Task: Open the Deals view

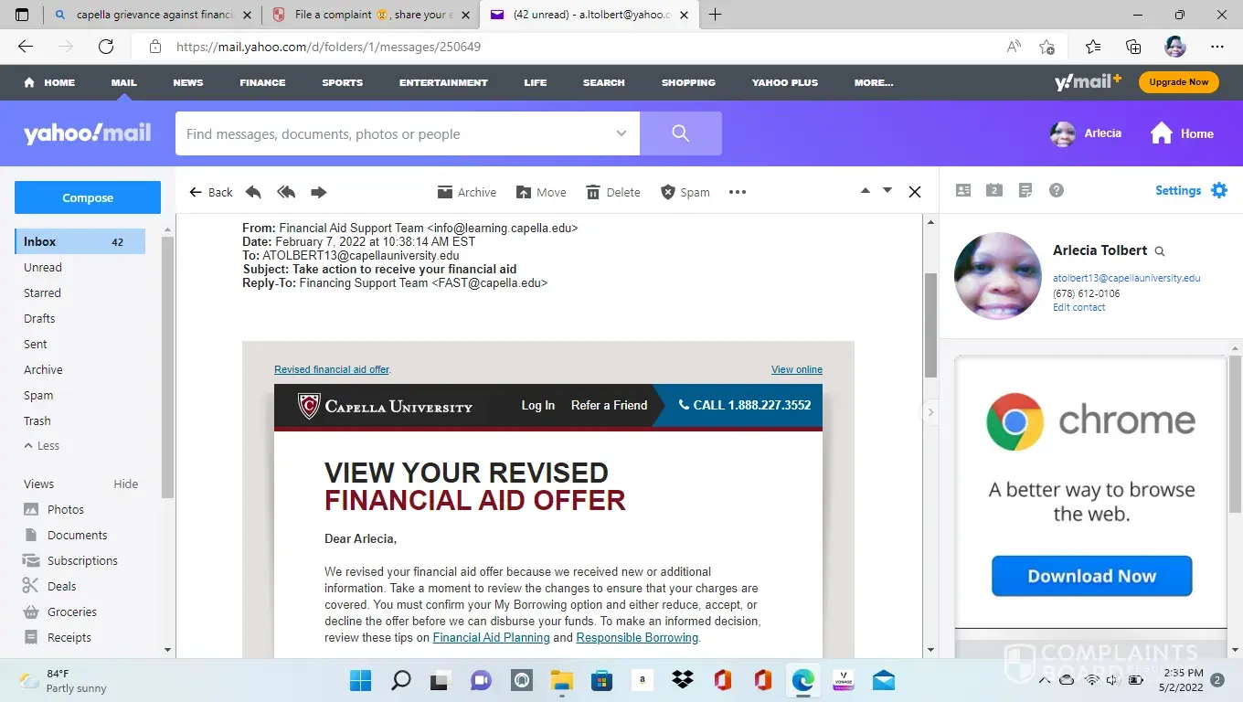Action: [x=51, y=586]
